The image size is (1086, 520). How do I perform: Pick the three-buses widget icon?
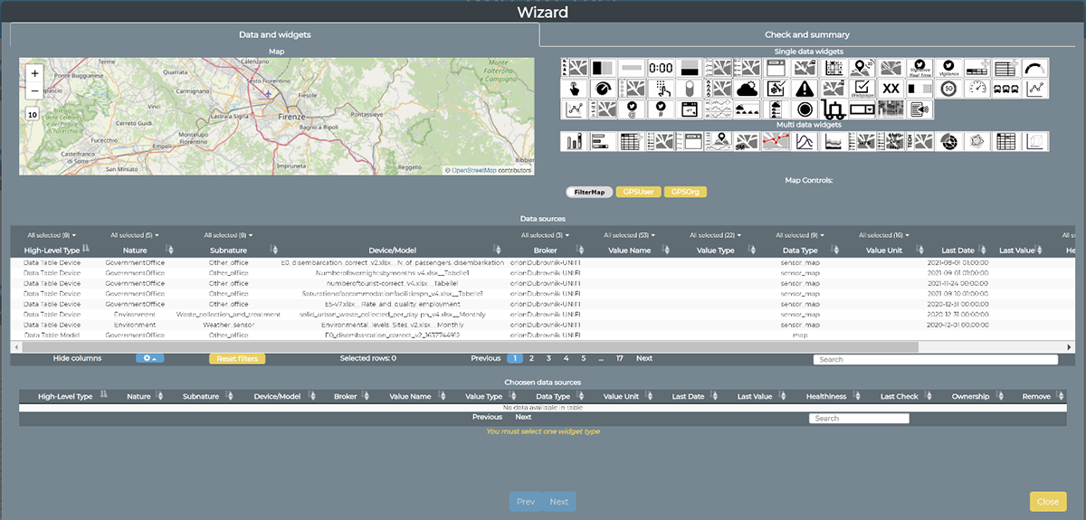click(1005, 89)
